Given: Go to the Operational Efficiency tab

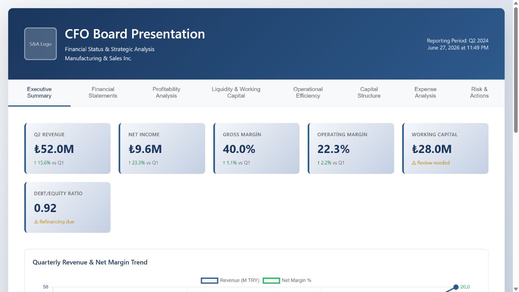Looking at the screenshot, I should tap(308, 93).
